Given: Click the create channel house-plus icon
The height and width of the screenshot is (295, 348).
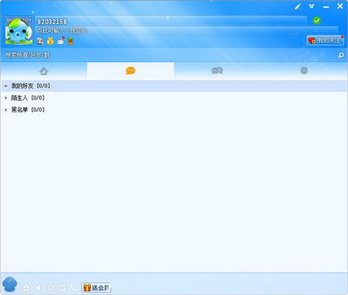Looking at the screenshot, I should [26, 288].
